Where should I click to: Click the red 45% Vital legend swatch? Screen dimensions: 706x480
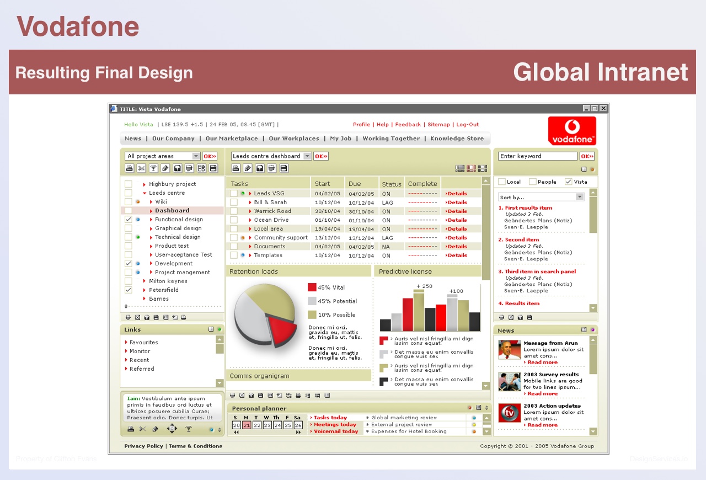pyautogui.click(x=312, y=287)
